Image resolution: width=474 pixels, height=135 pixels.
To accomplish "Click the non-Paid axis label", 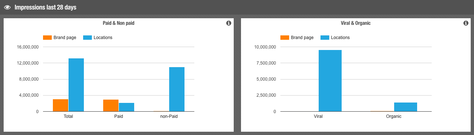I will pyautogui.click(x=169, y=116).
